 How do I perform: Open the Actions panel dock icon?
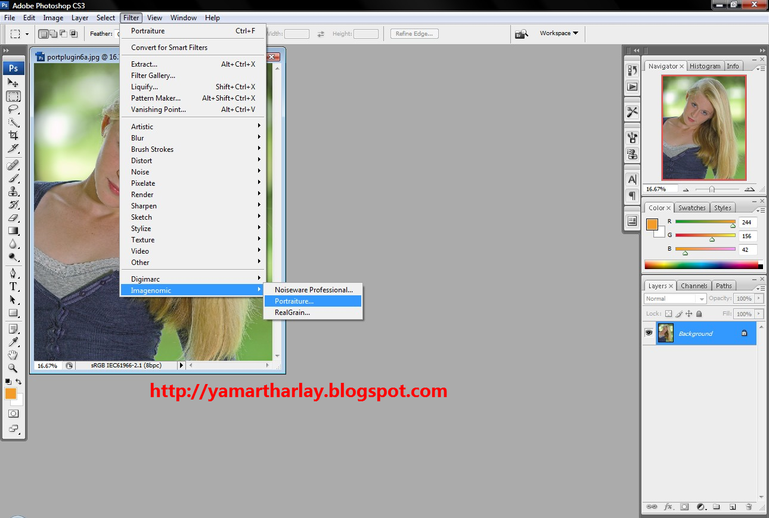click(632, 87)
